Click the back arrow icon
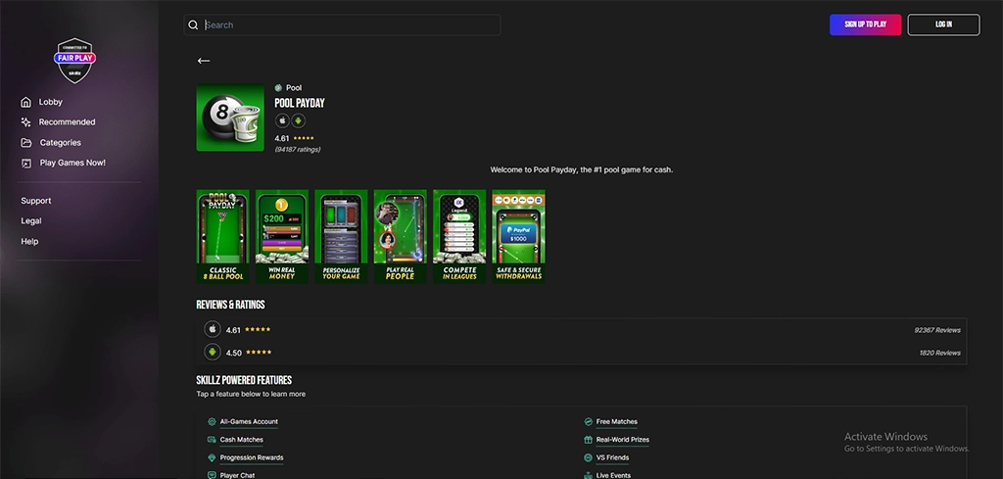Viewport: 1003px width, 479px height. pos(204,61)
